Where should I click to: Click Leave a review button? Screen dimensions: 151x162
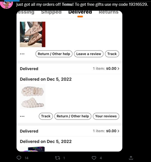point(89,54)
